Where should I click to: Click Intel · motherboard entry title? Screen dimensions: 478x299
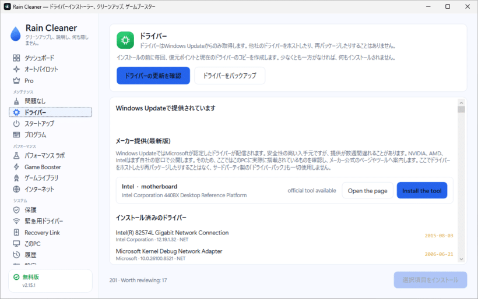click(149, 187)
